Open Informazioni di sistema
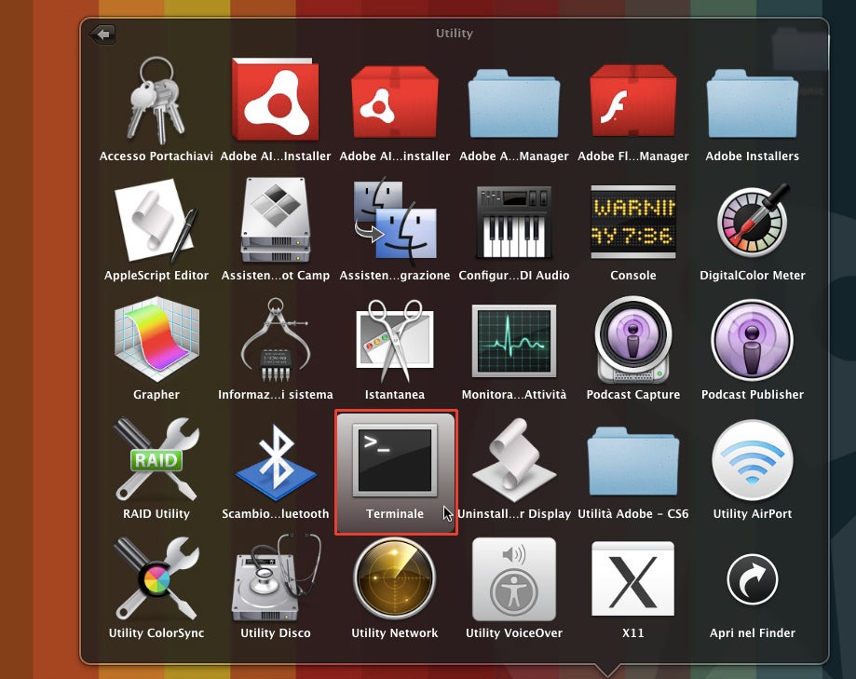The height and width of the screenshot is (679, 856). (x=276, y=339)
